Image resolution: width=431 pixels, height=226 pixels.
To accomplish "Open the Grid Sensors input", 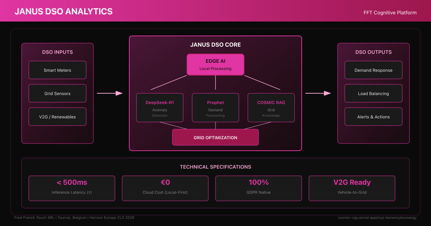I will [x=57, y=93].
